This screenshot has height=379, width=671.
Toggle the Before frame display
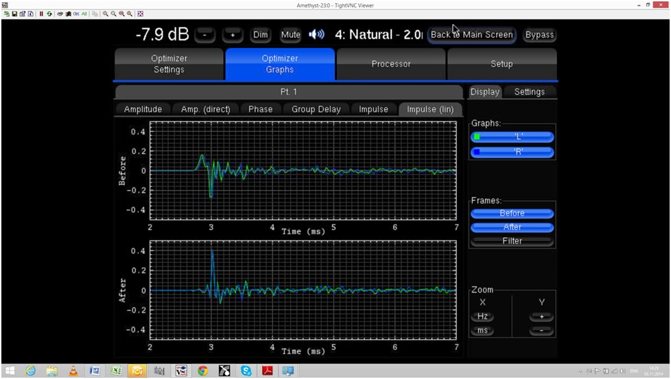coord(512,213)
